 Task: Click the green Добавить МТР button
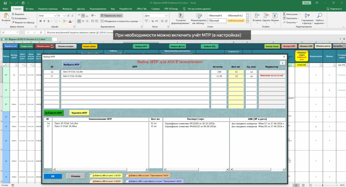53,113
